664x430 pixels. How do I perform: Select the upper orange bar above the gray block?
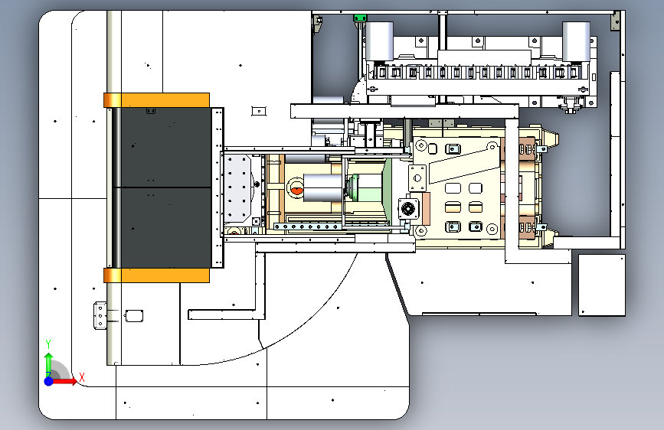pos(156,100)
